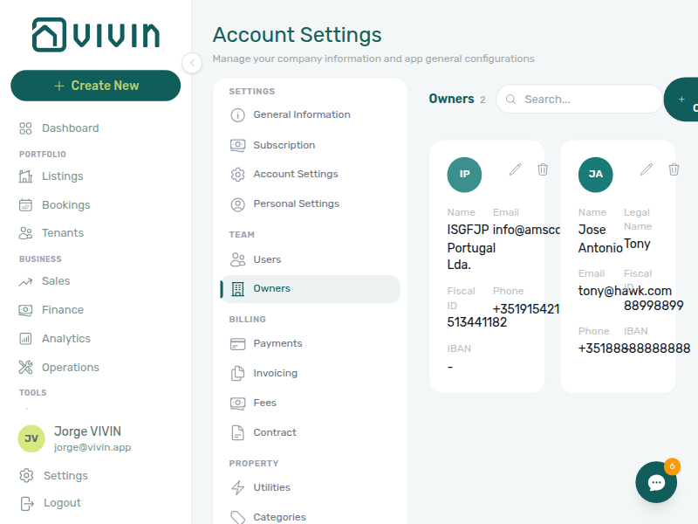Click the JV user avatar
This screenshot has height=524, width=698.
31,438
